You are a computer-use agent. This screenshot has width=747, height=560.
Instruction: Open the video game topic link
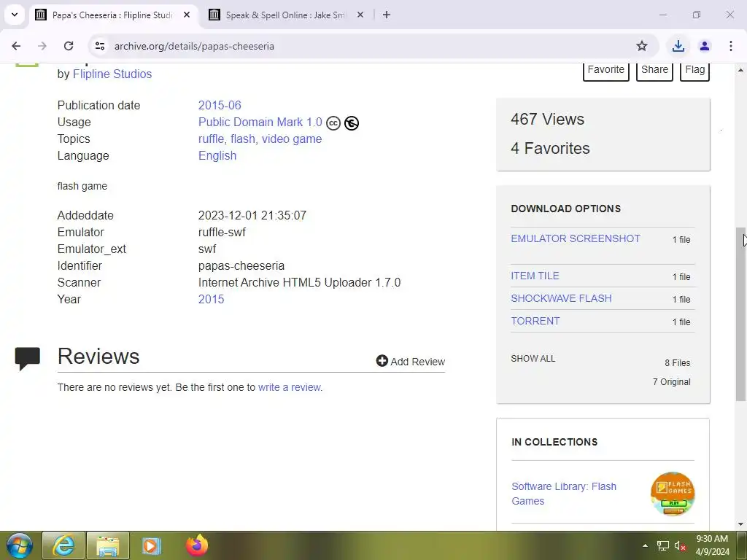tap(292, 139)
